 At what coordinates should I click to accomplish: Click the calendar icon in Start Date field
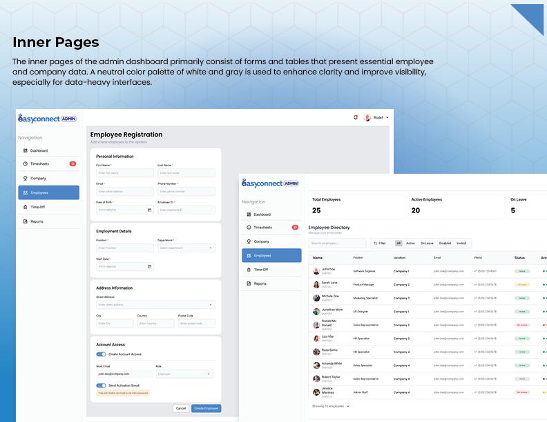click(x=149, y=266)
